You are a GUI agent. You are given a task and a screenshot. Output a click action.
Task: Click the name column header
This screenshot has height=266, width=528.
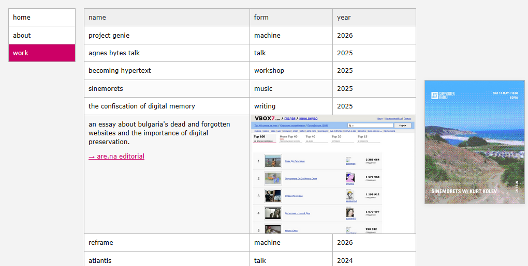97,18
